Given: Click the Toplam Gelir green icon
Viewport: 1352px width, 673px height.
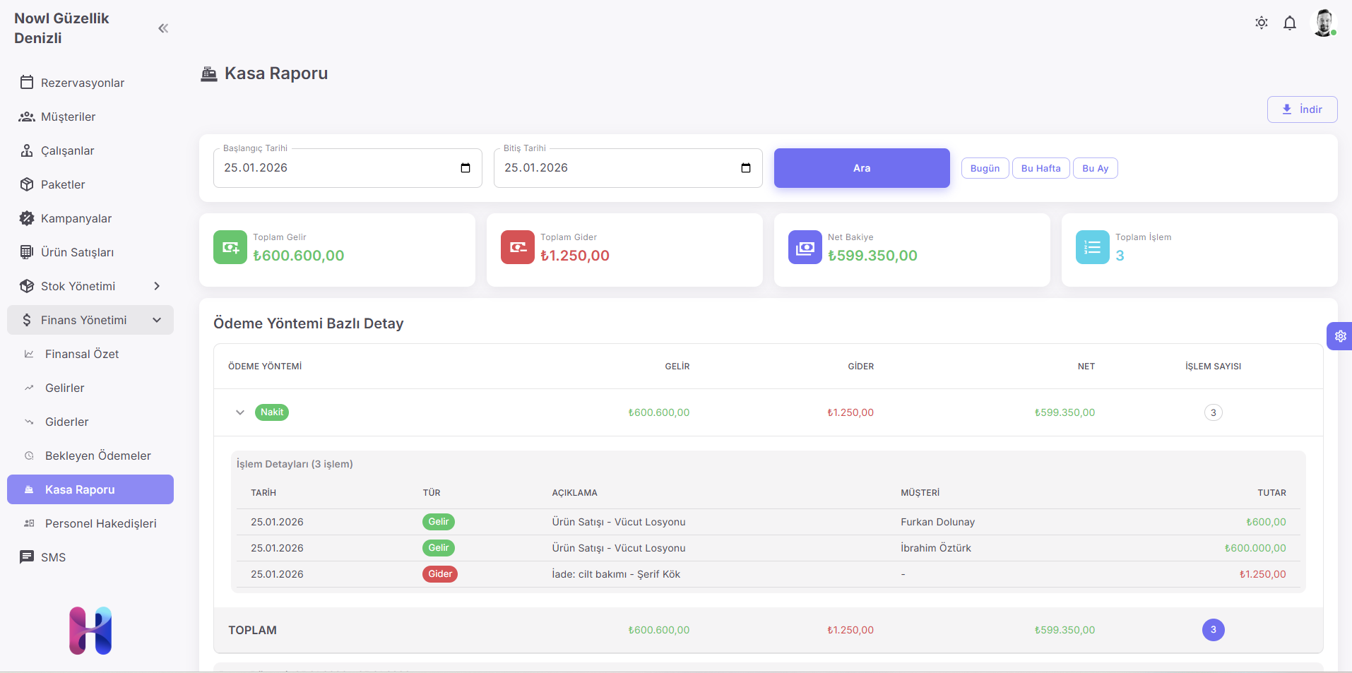Looking at the screenshot, I should [230, 247].
